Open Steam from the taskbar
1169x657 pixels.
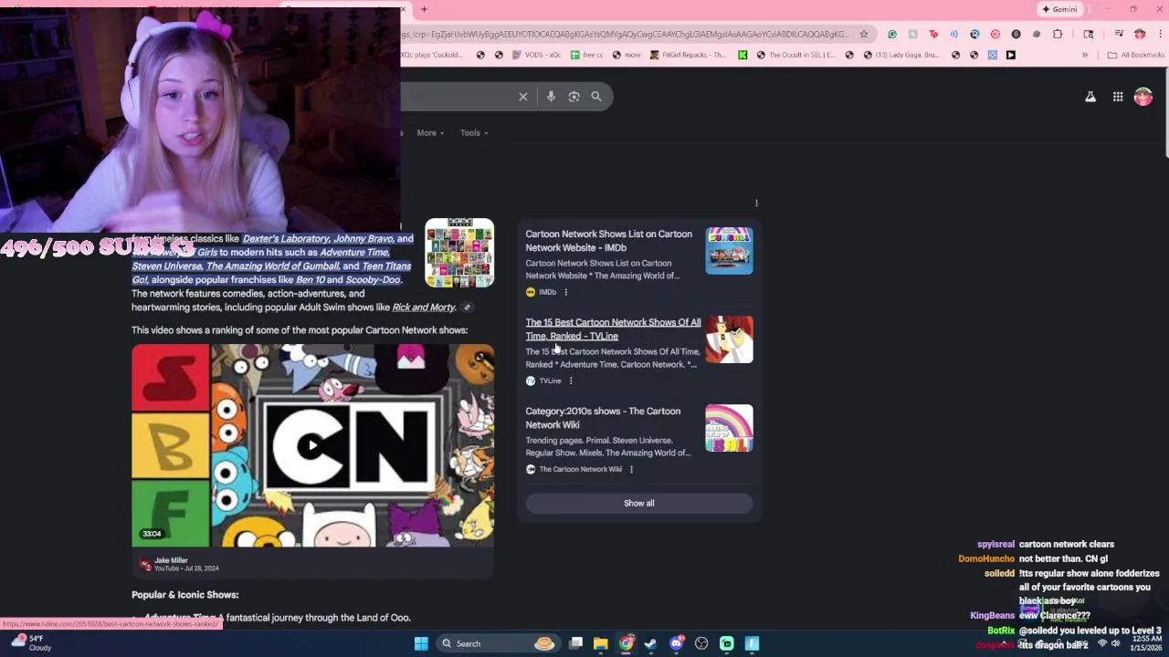(650, 643)
